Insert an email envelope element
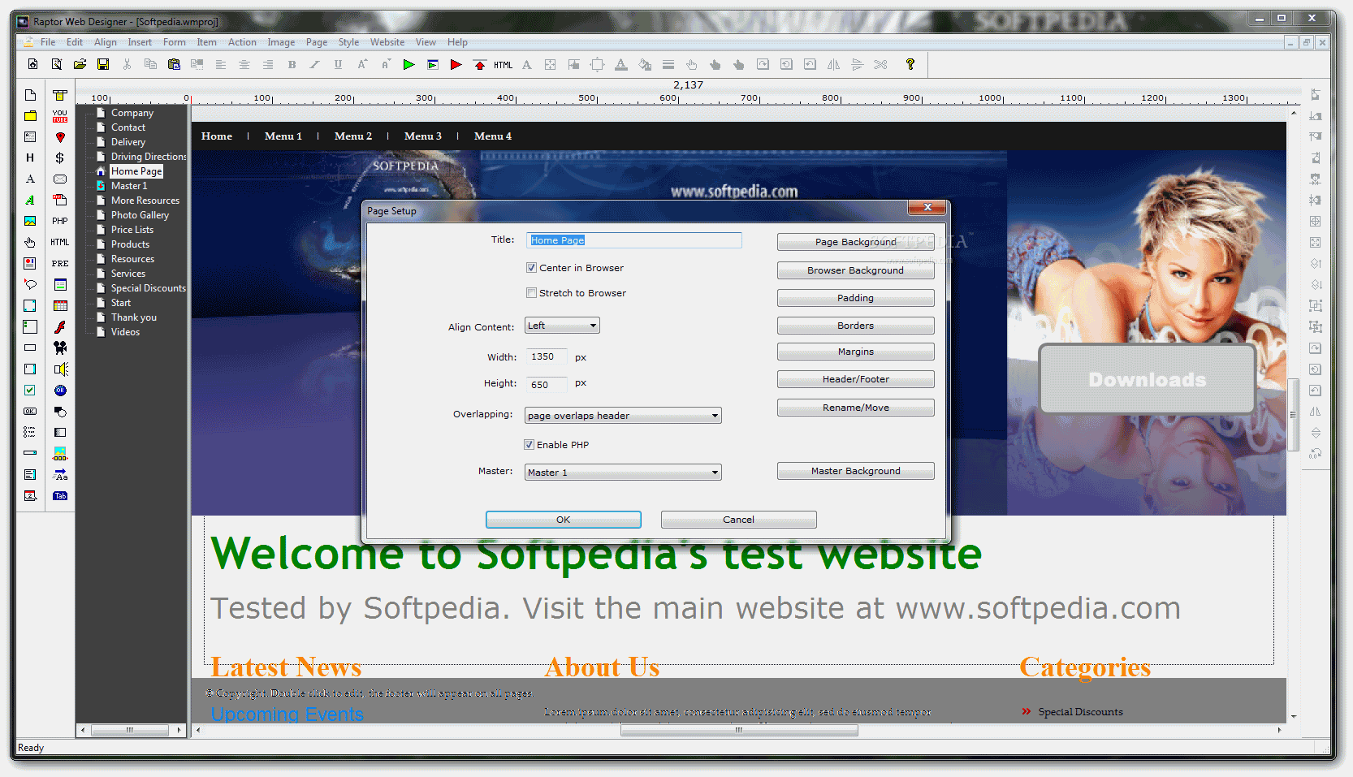Image resolution: width=1353 pixels, height=777 pixels. click(x=60, y=179)
